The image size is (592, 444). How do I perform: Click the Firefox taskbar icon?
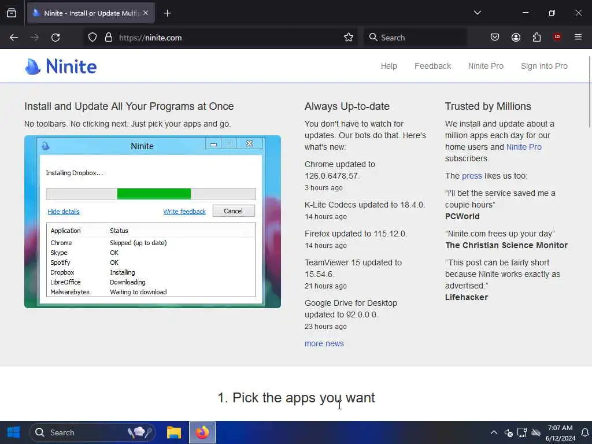[x=202, y=432]
